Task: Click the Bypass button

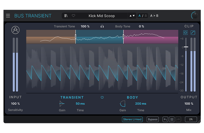Action: tap(153, 119)
